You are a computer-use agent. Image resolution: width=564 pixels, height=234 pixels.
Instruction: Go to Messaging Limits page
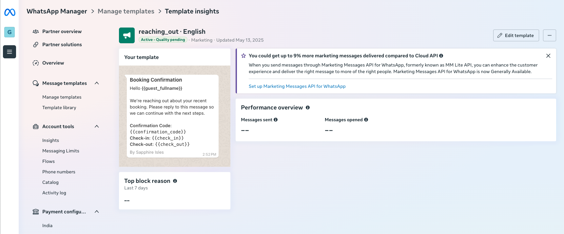(x=61, y=151)
